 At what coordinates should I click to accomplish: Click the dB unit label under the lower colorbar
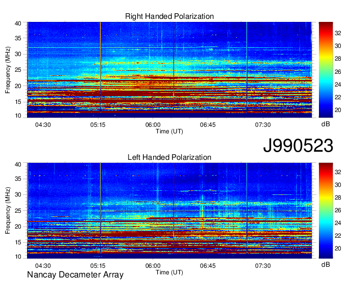(x=326, y=264)
